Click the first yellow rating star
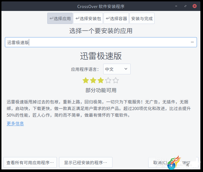203x172 pixels. 86,80
